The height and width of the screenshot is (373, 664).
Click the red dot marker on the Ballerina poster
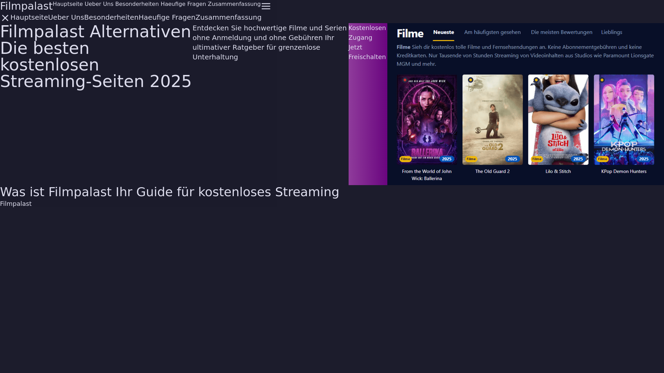[405, 80]
